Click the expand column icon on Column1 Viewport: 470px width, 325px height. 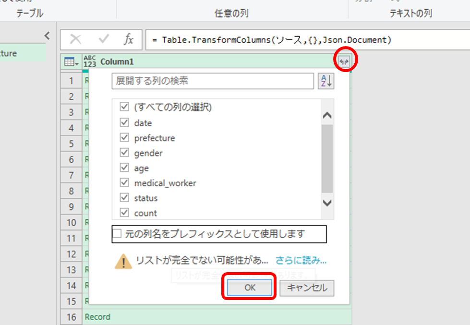click(344, 62)
